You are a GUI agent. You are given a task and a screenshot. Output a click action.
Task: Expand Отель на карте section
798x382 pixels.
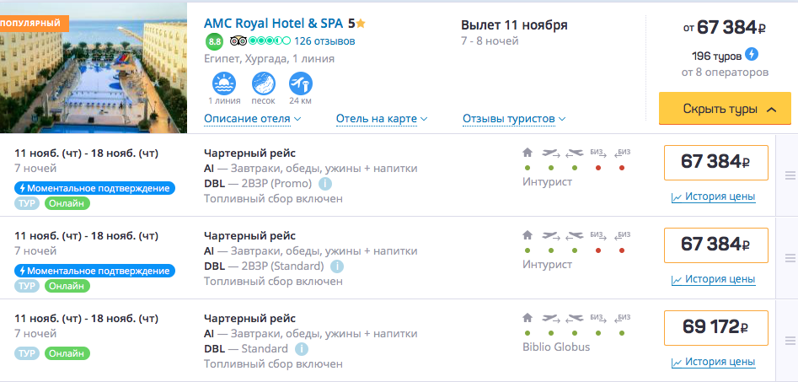(x=382, y=119)
